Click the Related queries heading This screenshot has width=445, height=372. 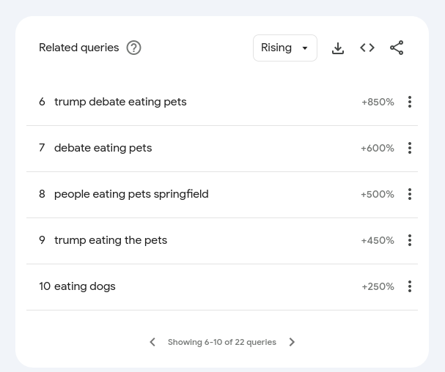79,48
